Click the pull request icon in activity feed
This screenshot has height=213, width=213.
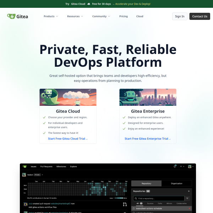click(125, 204)
